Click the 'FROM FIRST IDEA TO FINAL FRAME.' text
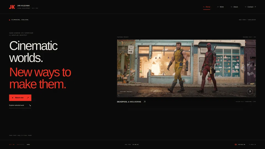Screen dimensions: 265x149 click(21, 135)
